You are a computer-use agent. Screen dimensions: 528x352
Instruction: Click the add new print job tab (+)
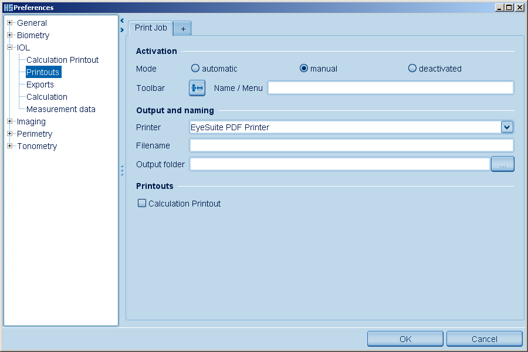182,28
